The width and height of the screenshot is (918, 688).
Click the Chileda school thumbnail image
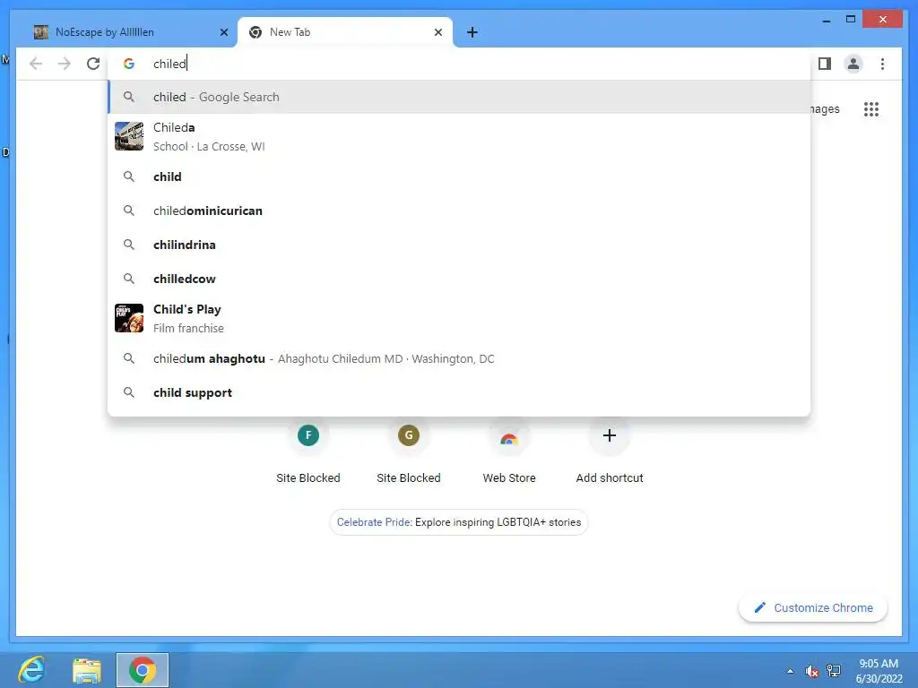(129, 136)
